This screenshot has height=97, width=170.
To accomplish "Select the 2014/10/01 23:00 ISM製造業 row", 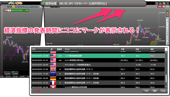I will (x=98, y=56).
